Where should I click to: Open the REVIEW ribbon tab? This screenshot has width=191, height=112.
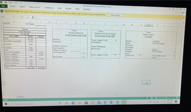pos(68,8)
